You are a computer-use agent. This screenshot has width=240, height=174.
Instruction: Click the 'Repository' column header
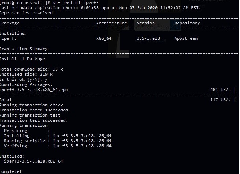tap(187, 23)
